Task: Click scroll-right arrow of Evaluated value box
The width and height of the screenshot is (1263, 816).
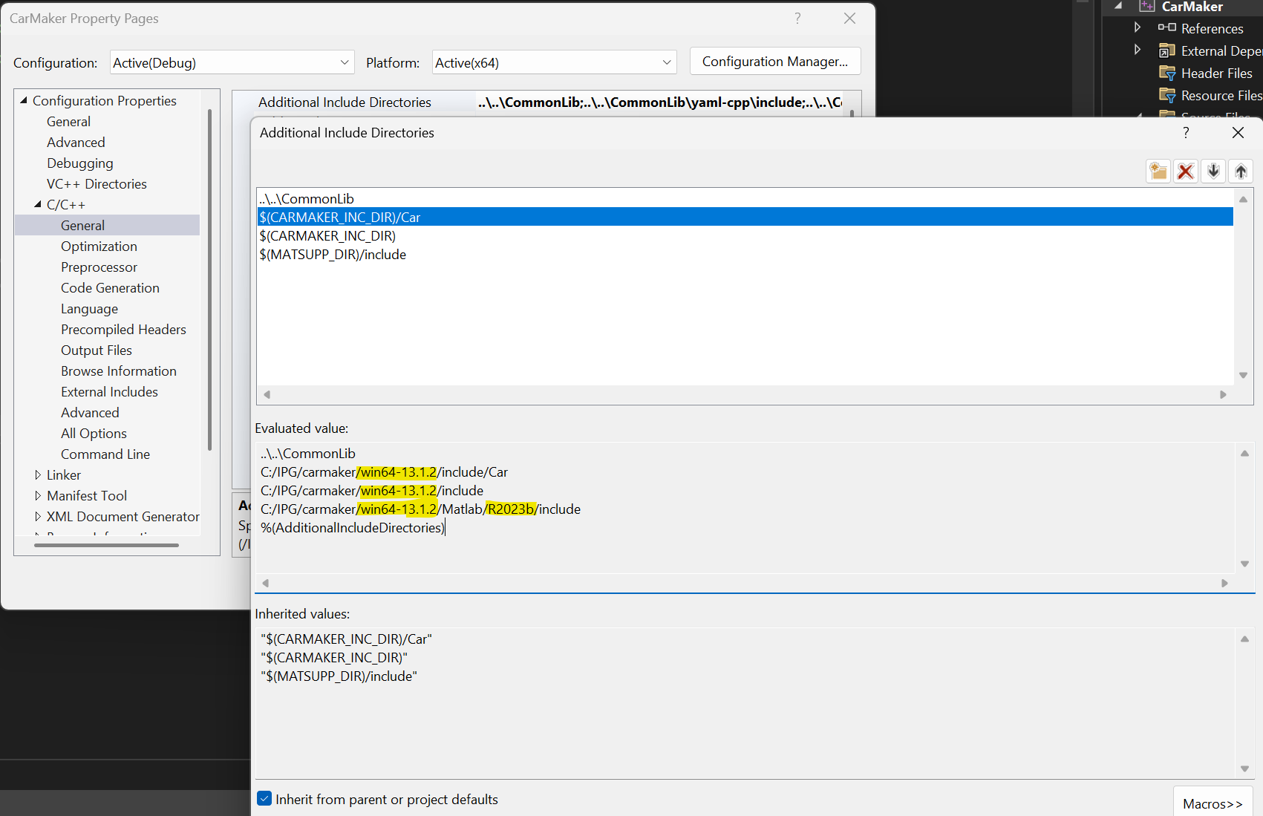Action: 1224,583
